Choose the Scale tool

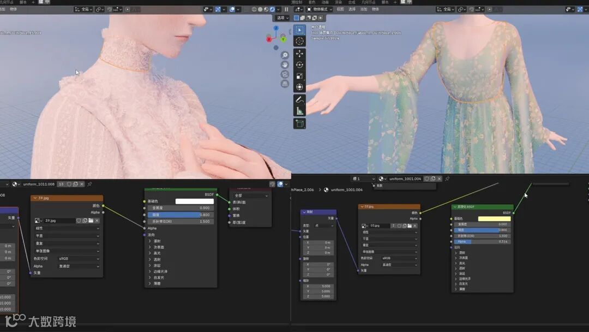pyautogui.click(x=299, y=76)
